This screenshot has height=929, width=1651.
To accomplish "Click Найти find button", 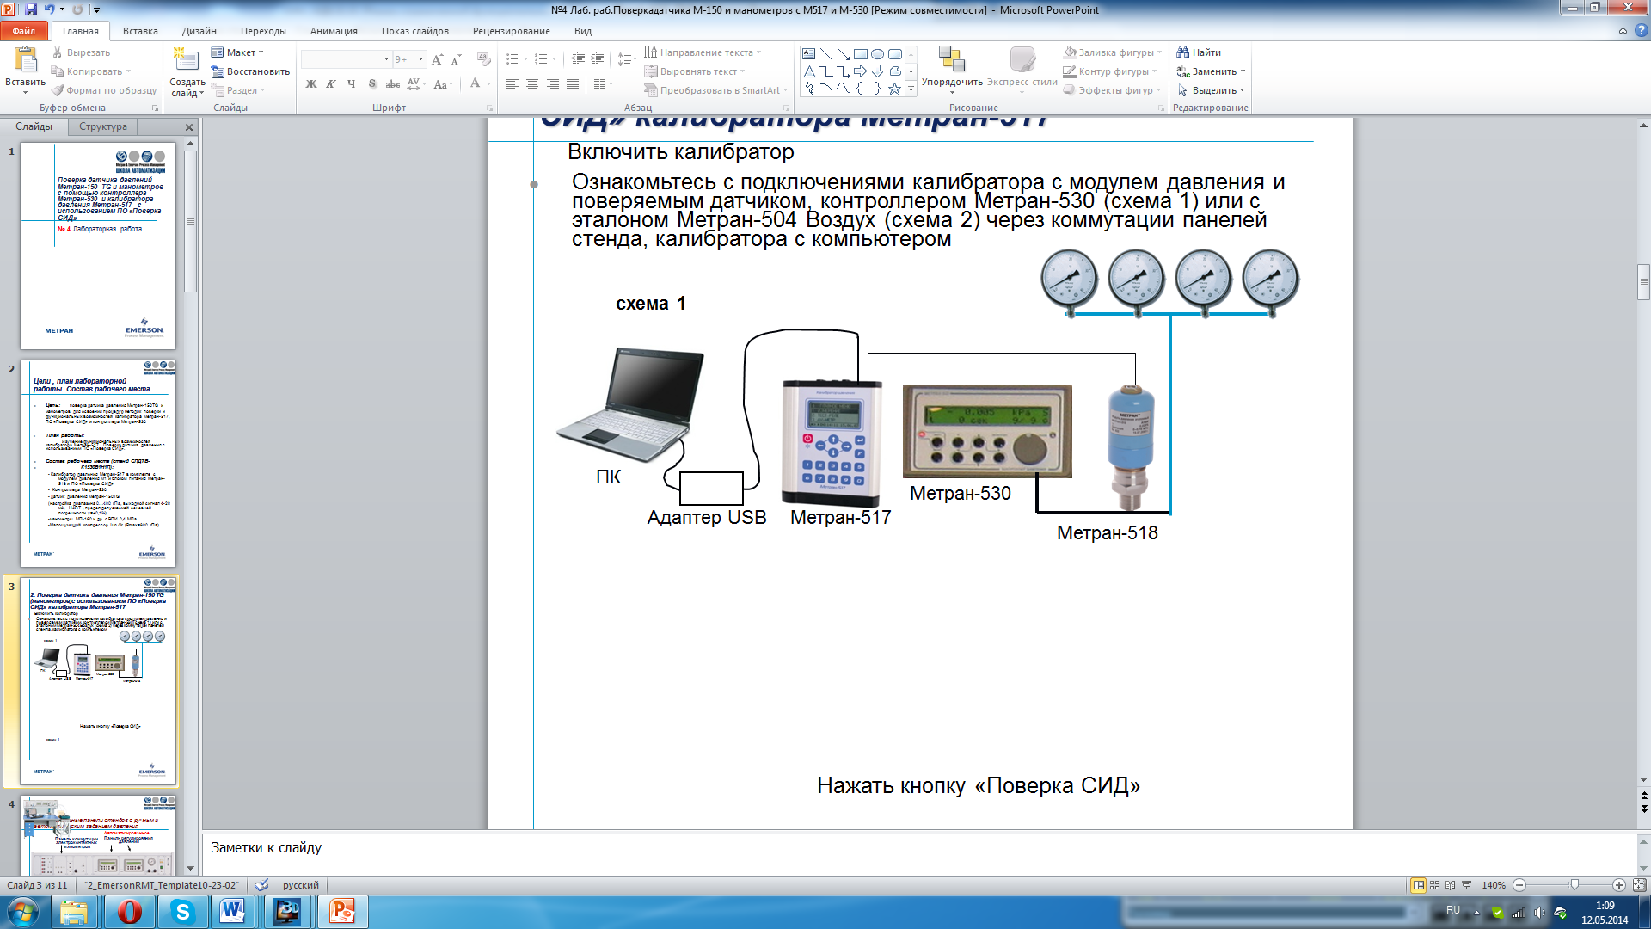I will [1199, 52].
